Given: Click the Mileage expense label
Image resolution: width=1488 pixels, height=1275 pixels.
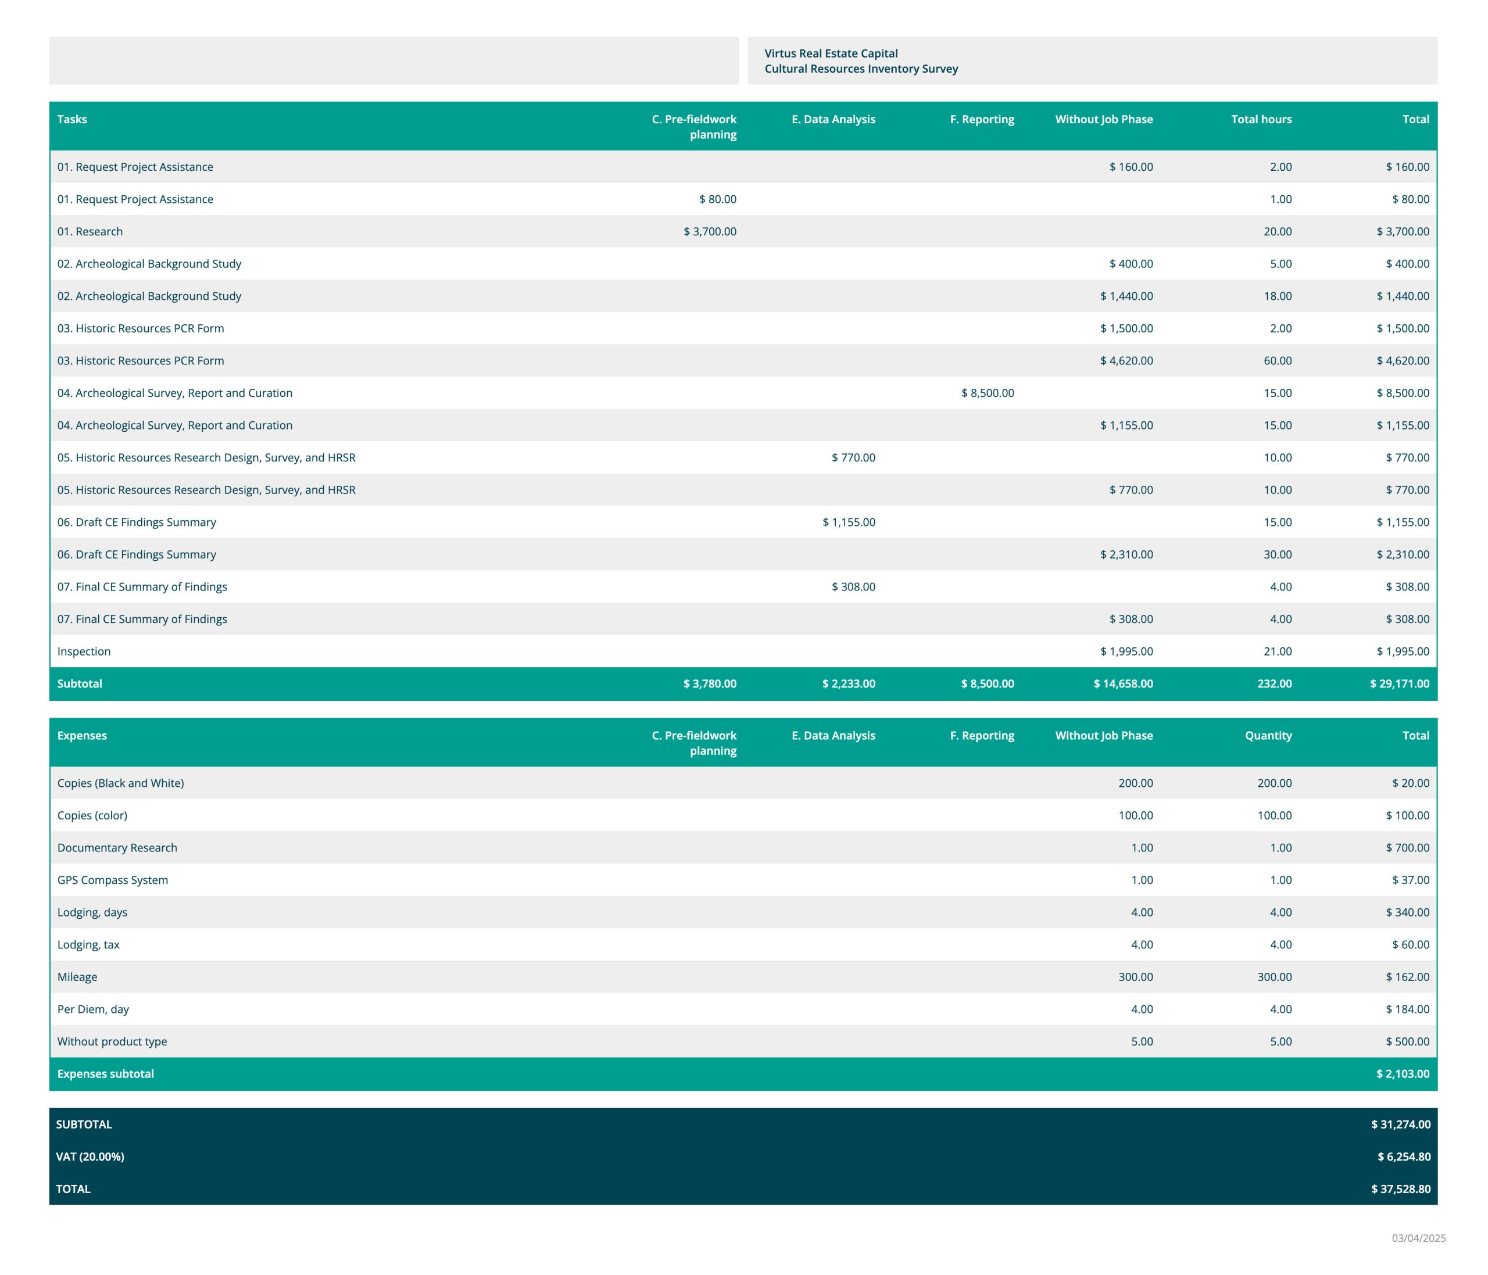Looking at the screenshot, I should pyautogui.click(x=77, y=976).
